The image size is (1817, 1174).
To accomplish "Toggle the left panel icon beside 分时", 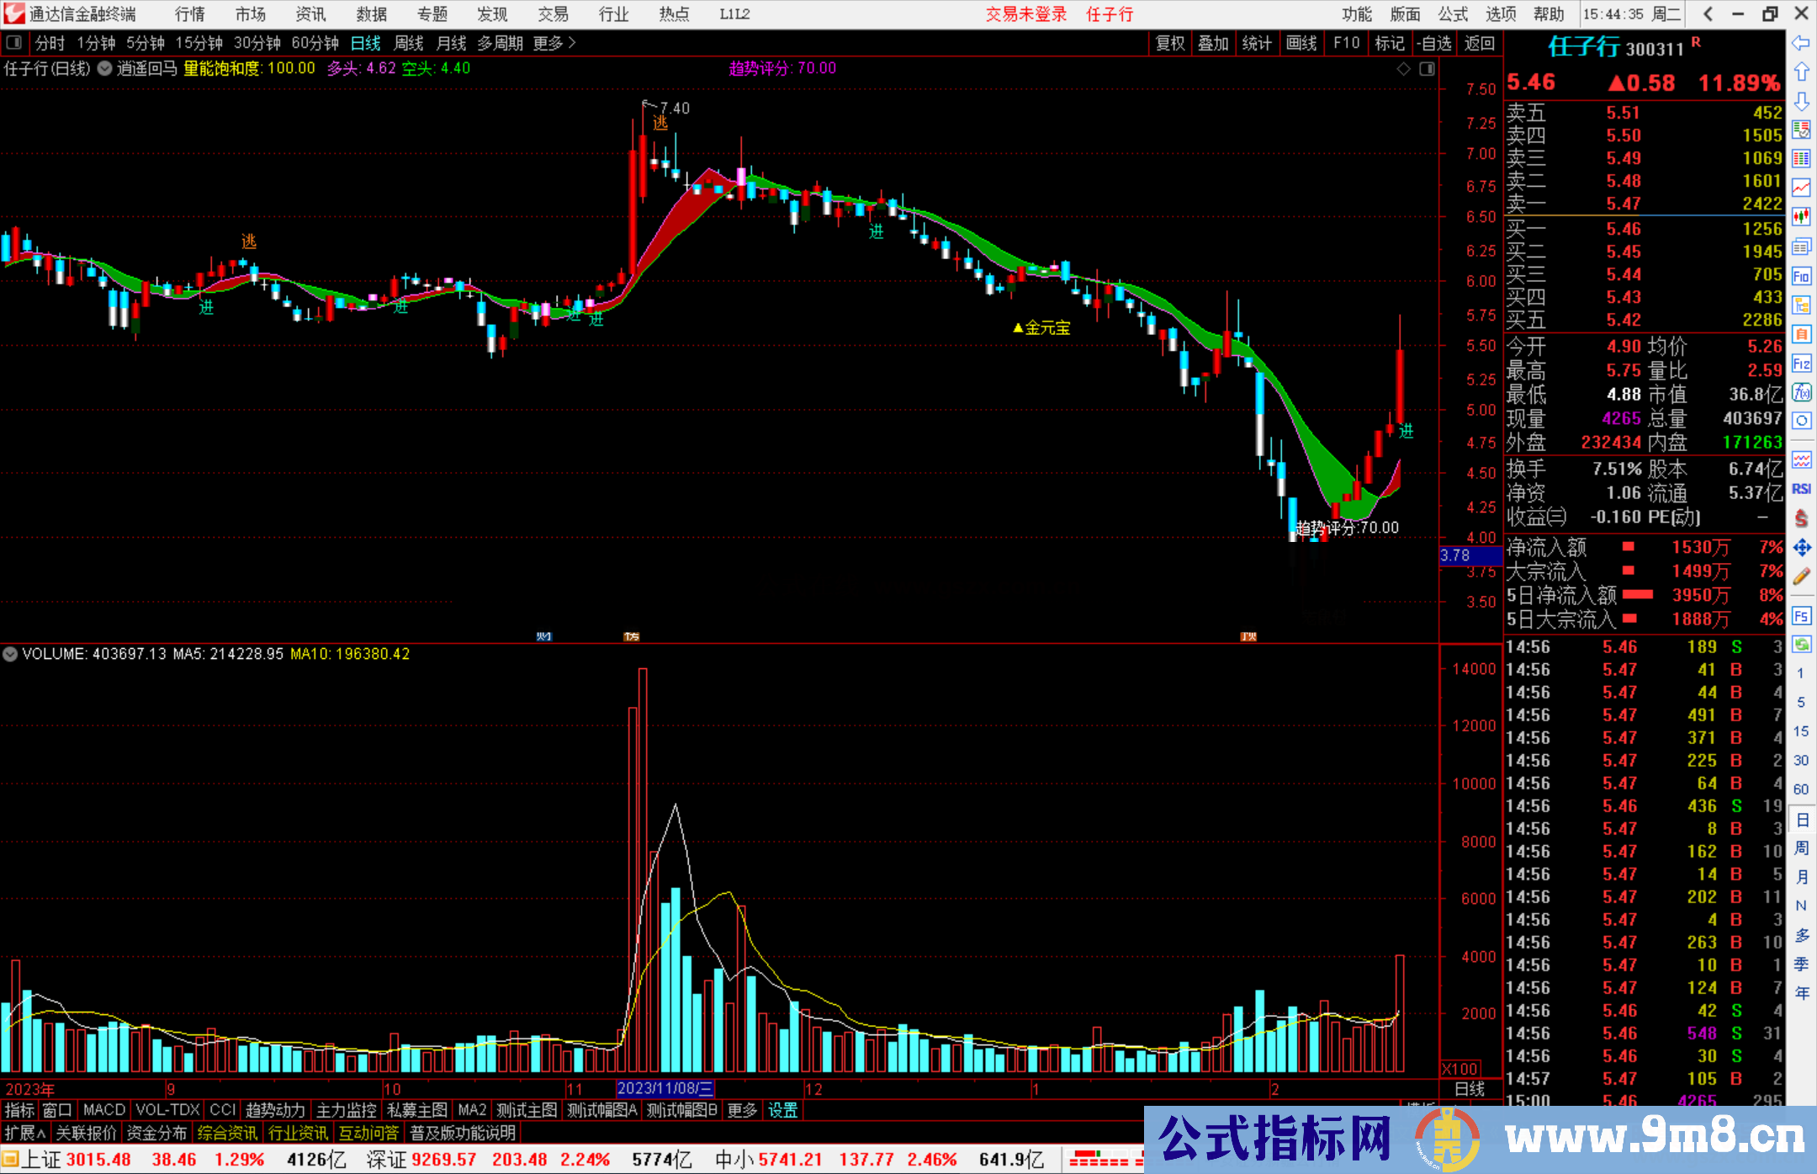I will (x=14, y=43).
